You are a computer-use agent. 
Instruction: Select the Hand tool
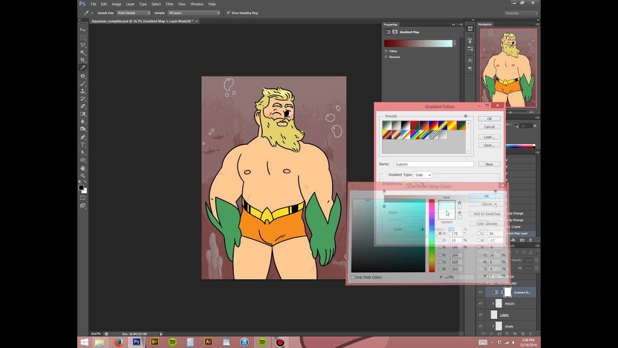click(83, 168)
